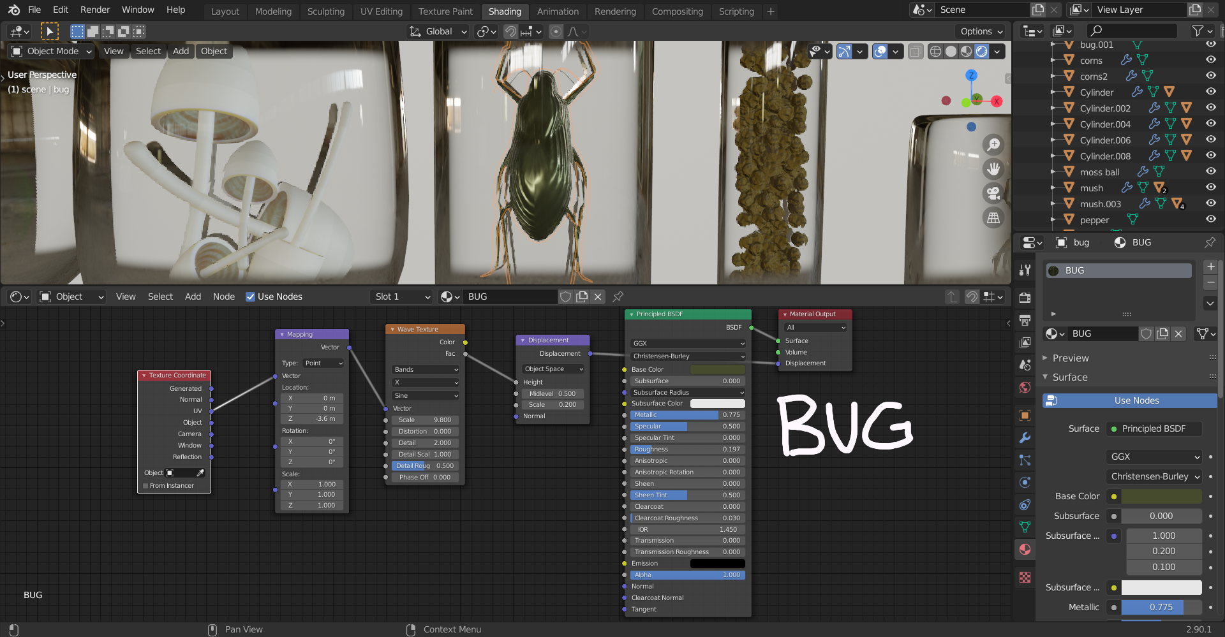
Task: Select wireframe viewport shading
Action: click(x=935, y=52)
